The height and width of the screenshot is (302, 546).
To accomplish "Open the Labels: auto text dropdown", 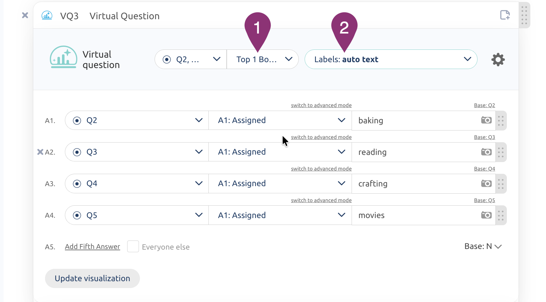I will [x=391, y=59].
